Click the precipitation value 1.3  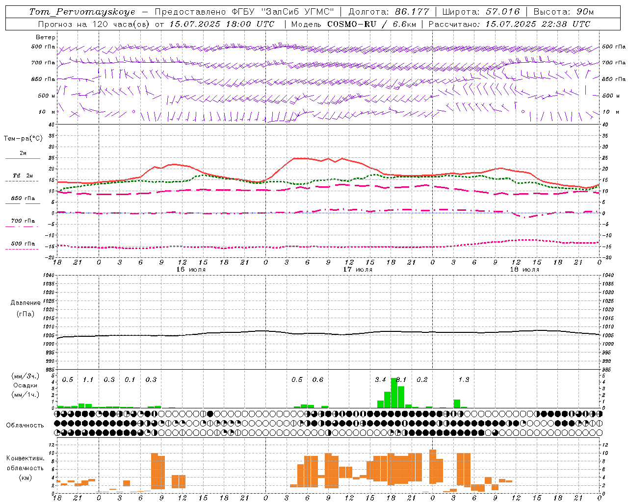[464, 380]
